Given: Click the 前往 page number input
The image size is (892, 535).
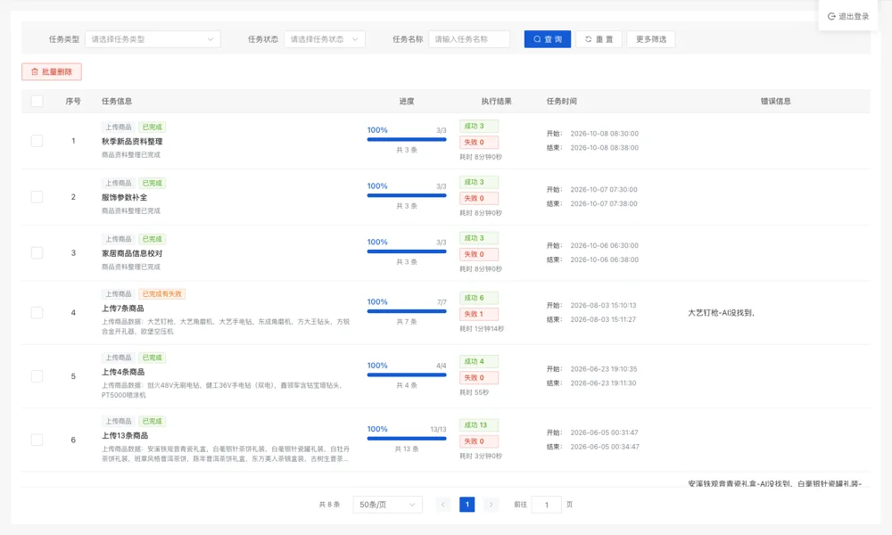Looking at the screenshot, I should (546, 505).
